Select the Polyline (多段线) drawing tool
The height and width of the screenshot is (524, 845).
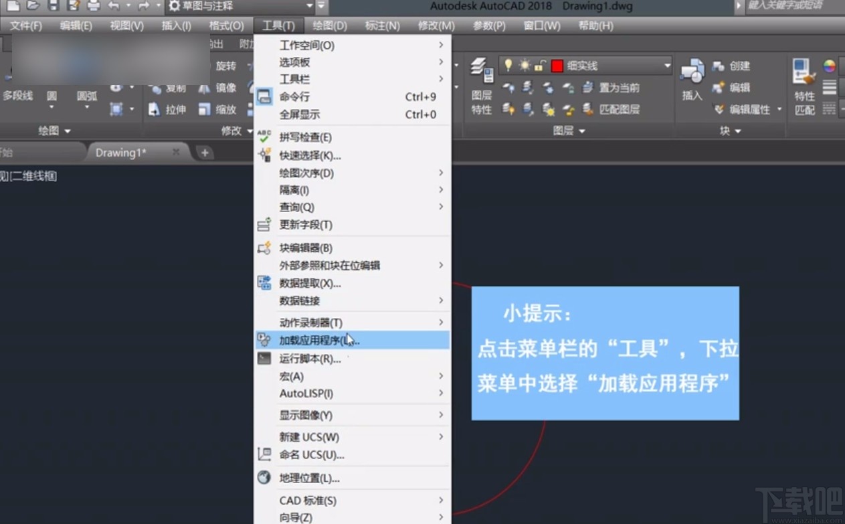coord(18,96)
